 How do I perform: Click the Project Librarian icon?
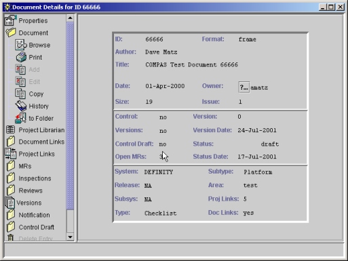click(11, 129)
